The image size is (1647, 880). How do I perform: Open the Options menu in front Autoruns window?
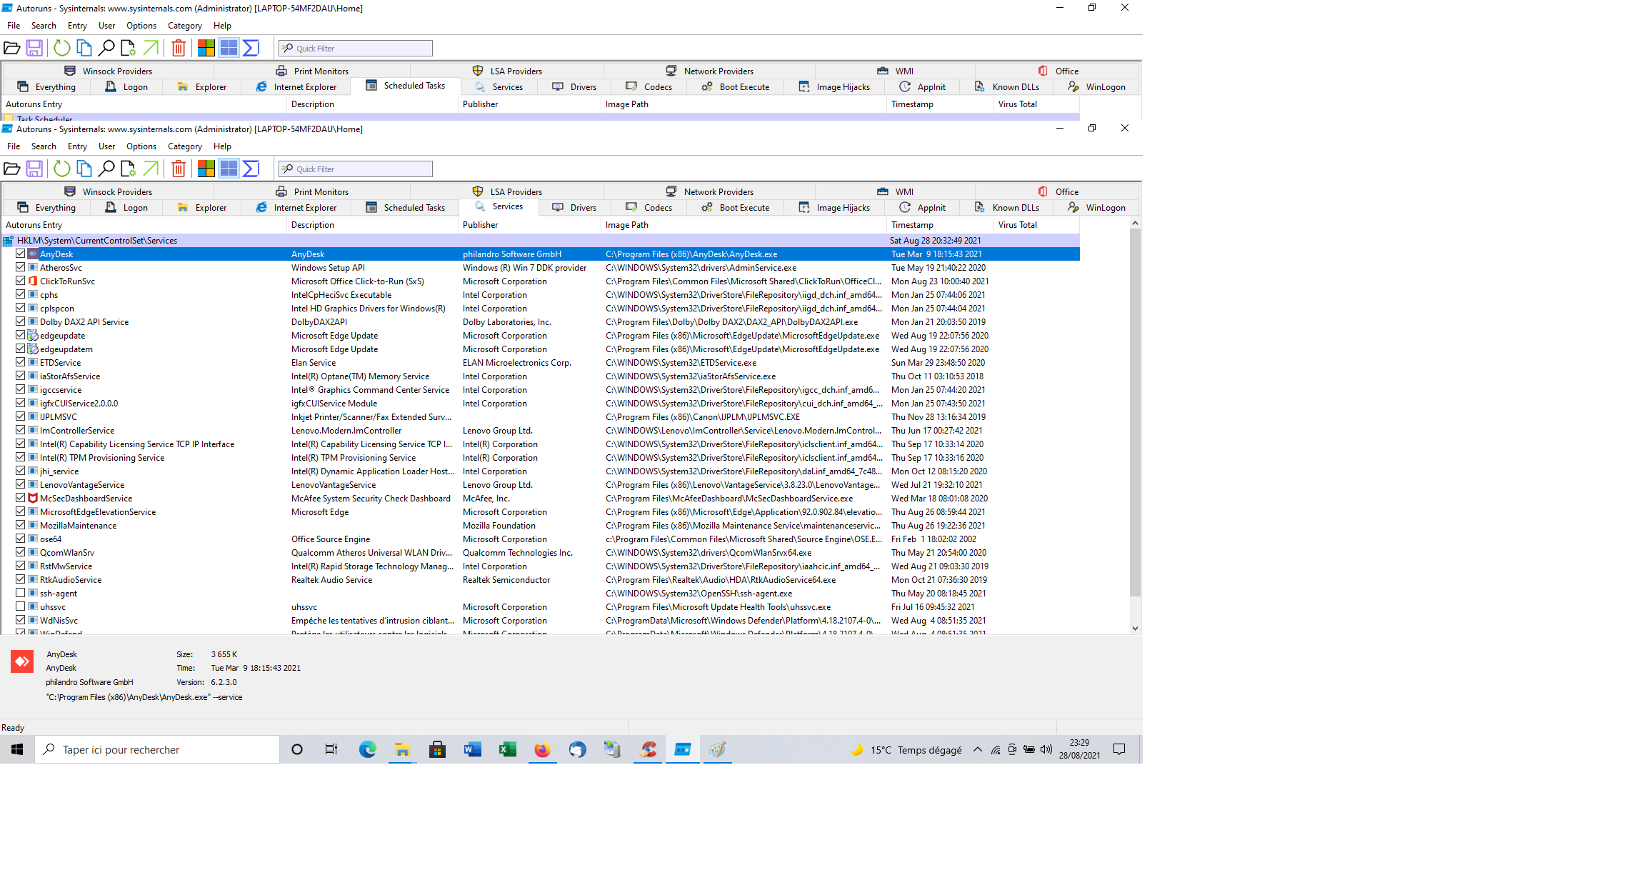click(141, 146)
